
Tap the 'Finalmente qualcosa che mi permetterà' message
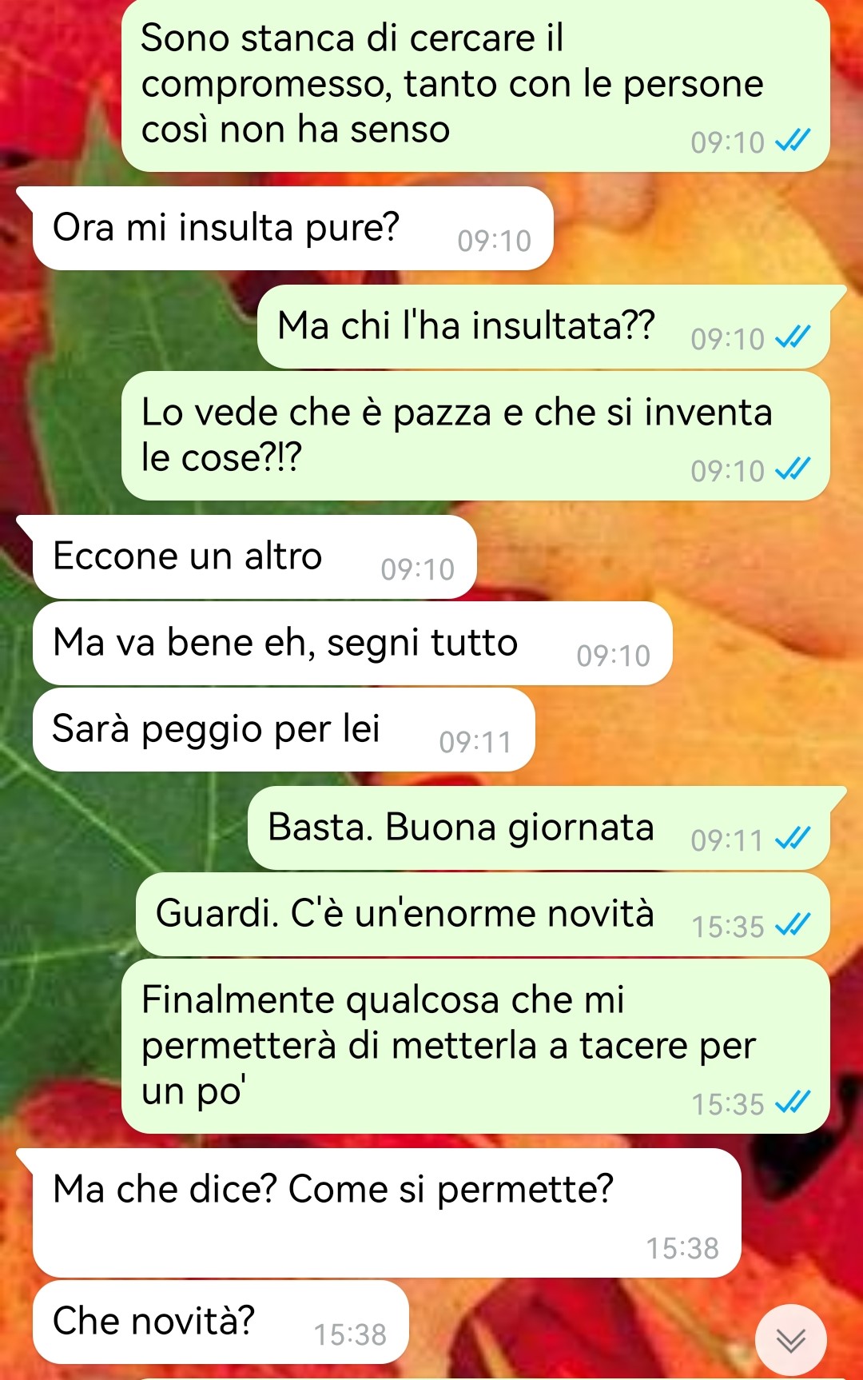tap(476, 1047)
